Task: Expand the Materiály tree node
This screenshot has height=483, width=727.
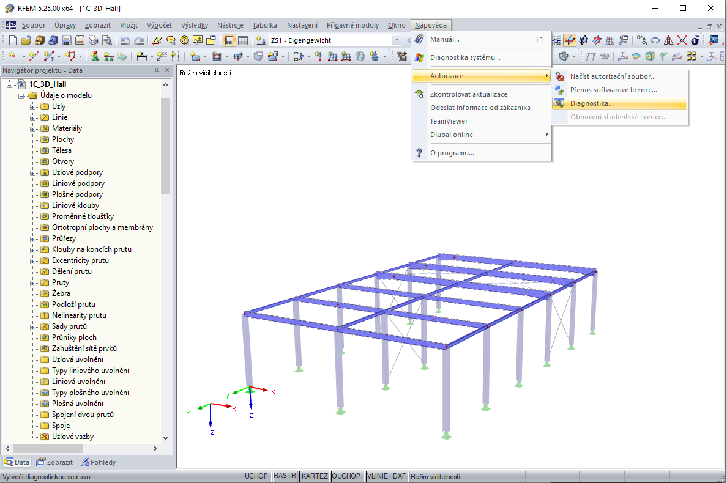Action: (x=32, y=129)
